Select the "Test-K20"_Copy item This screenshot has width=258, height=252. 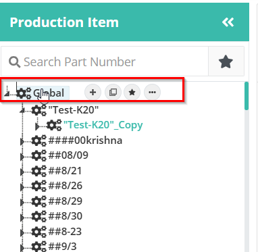click(x=103, y=125)
